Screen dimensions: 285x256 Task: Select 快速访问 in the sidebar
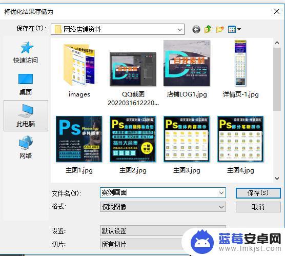tap(26, 52)
